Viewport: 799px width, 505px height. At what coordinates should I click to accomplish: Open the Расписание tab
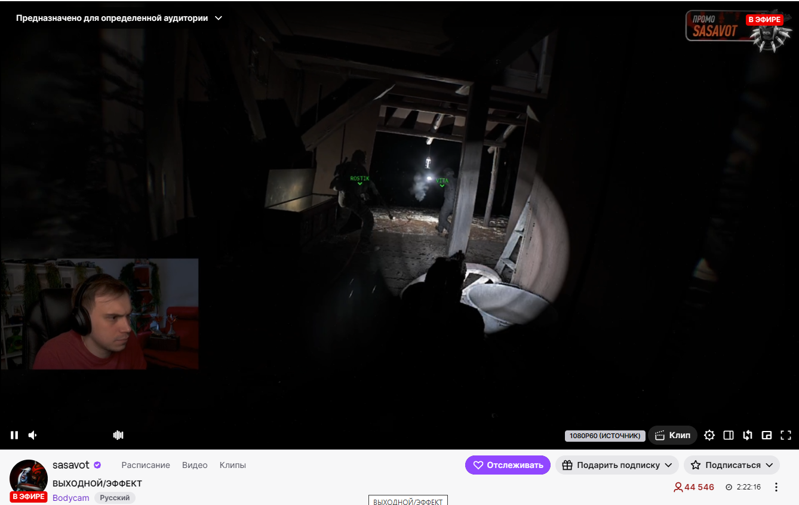tap(146, 465)
